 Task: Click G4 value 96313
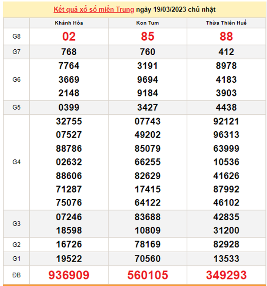(x=226, y=135)
